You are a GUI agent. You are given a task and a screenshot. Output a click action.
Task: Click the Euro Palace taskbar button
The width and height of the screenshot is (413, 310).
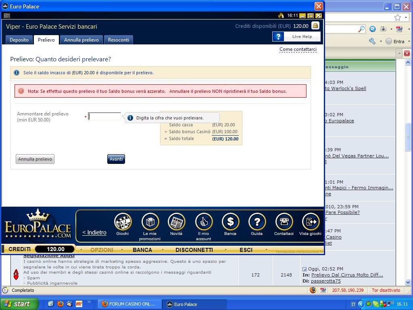[194, 304]
